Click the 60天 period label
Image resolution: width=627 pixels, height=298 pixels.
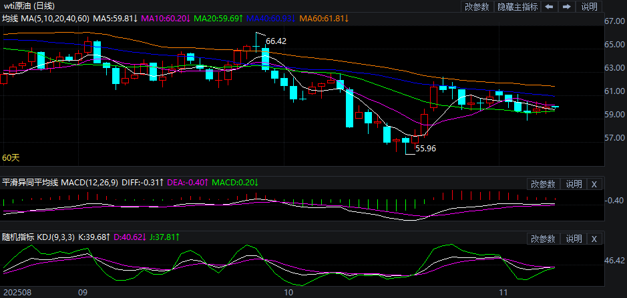pos(11,158)
